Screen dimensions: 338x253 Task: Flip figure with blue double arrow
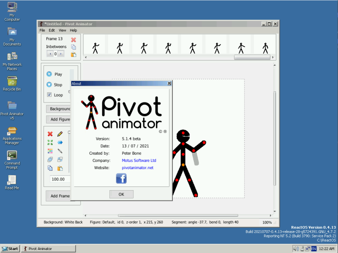pos(60,143)
